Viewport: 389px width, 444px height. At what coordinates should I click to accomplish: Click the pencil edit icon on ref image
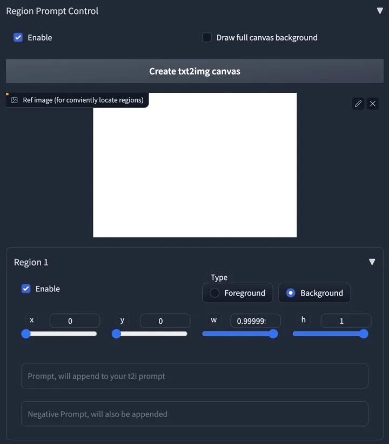pyautogui.click(x=358, y=104)
